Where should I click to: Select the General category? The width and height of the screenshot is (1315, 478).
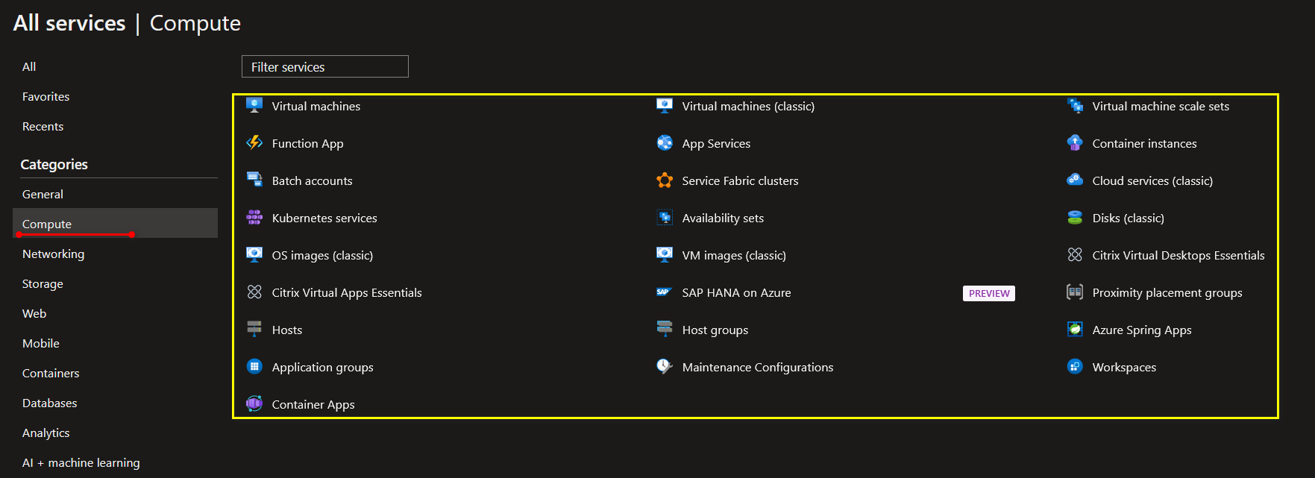[43, 194]
